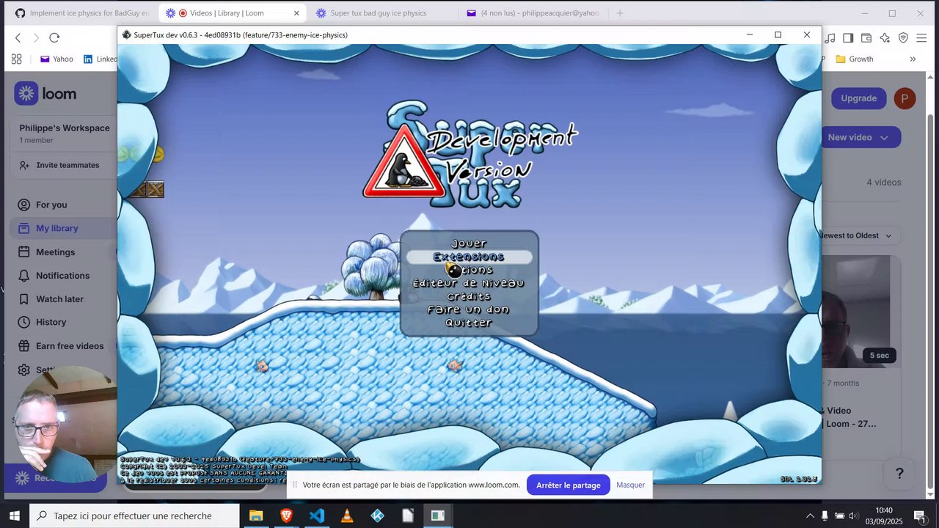Close the Videos Library Loom tab
The width and height of the screenshot is (939, 528).
click(x=296, y=13)
